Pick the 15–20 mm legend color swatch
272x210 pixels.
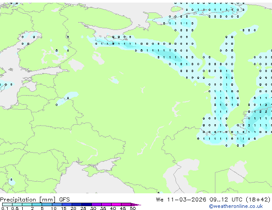click(x=67, y=204)
